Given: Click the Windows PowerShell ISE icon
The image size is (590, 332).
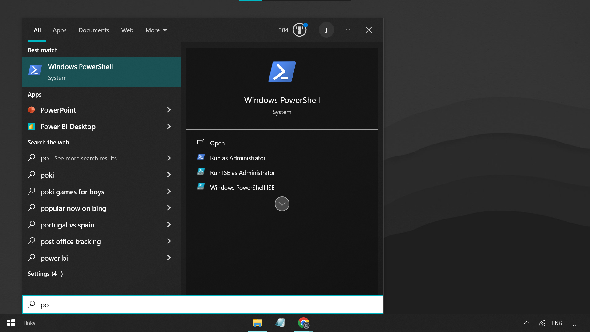Looking at the screenshot, I should (x=201, y=186).
